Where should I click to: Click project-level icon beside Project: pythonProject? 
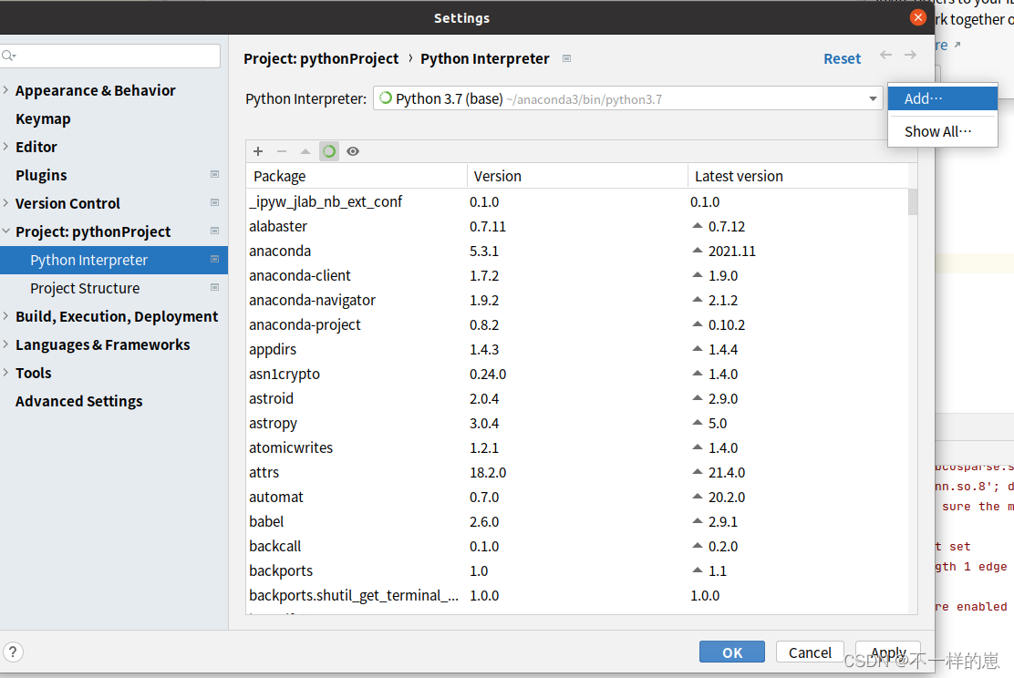point(214,231)
